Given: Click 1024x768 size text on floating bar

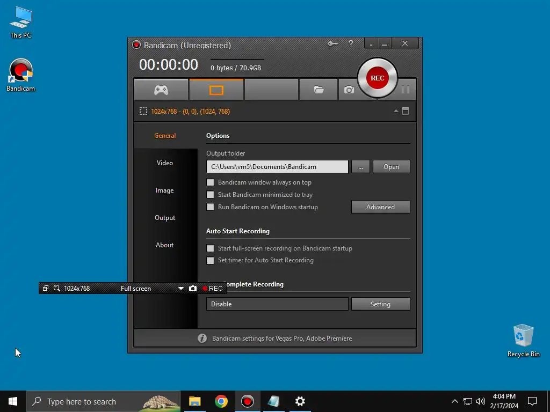Looking at the screenshot, I should [x=77, y=288].
